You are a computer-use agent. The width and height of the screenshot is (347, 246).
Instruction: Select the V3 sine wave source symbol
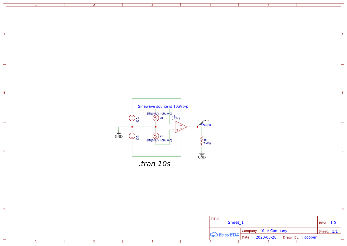pyautogui.click(x=156, y=118)
